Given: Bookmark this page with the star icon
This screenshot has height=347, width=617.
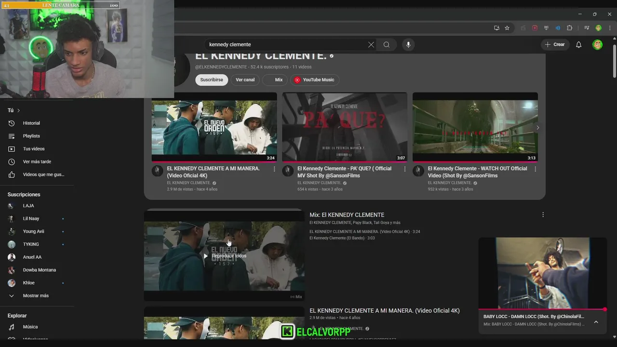Looking at the screenshot, I should pyautogui.click(x=507, y=28).
